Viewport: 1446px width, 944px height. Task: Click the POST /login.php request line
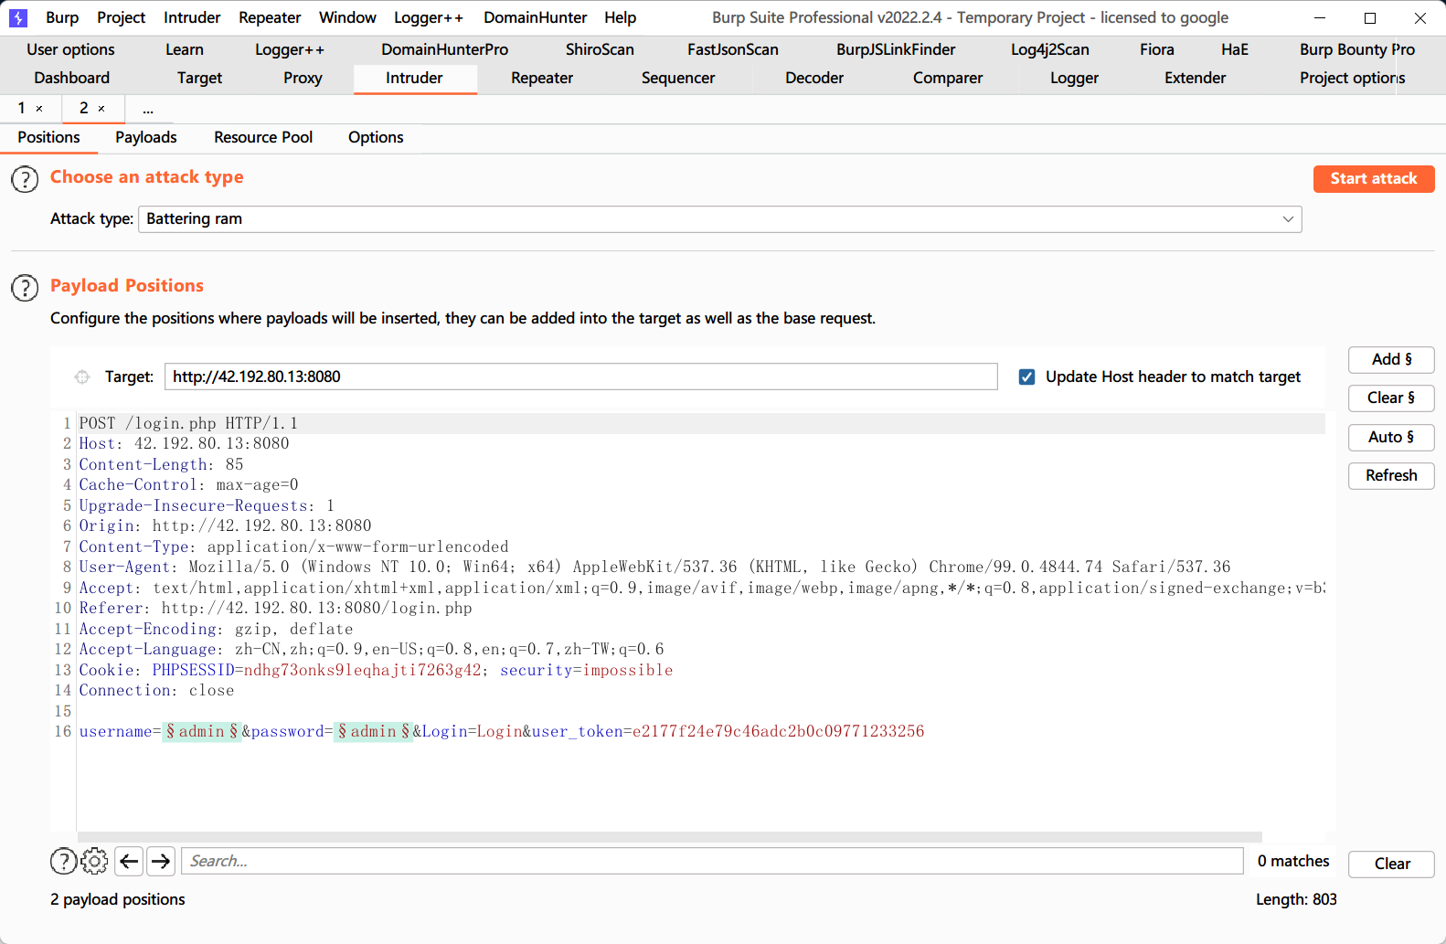pos(188,423)
